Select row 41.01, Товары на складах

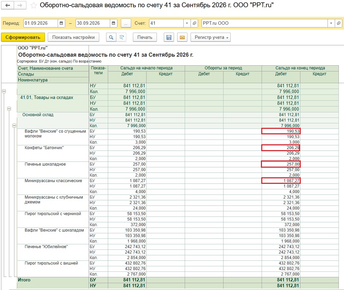coord(47,98)
